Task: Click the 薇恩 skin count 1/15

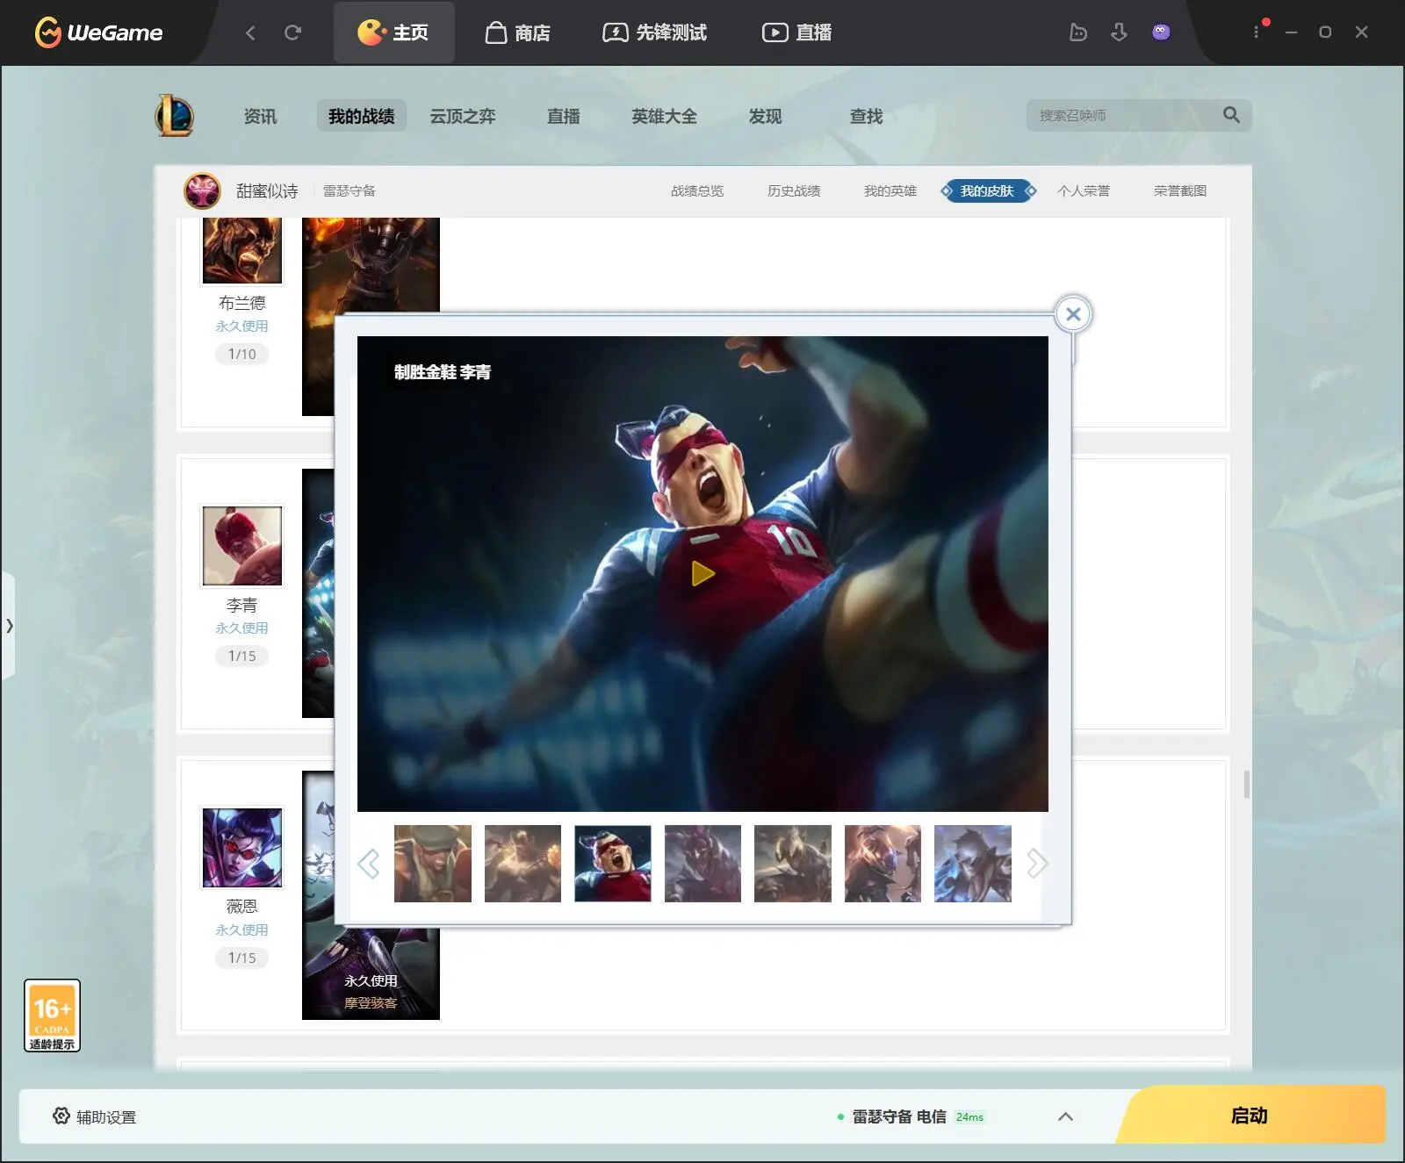Action: (x=242, y=958)
